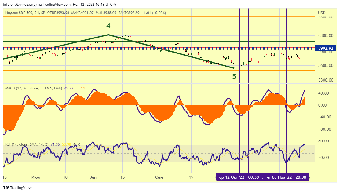The image size is (340, 193).
Task: Click the ОТКР3993.96 open value
Action: coord(58,13)
